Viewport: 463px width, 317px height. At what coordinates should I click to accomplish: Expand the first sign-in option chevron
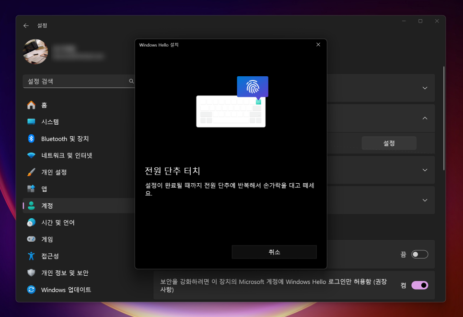coord(425,88)
